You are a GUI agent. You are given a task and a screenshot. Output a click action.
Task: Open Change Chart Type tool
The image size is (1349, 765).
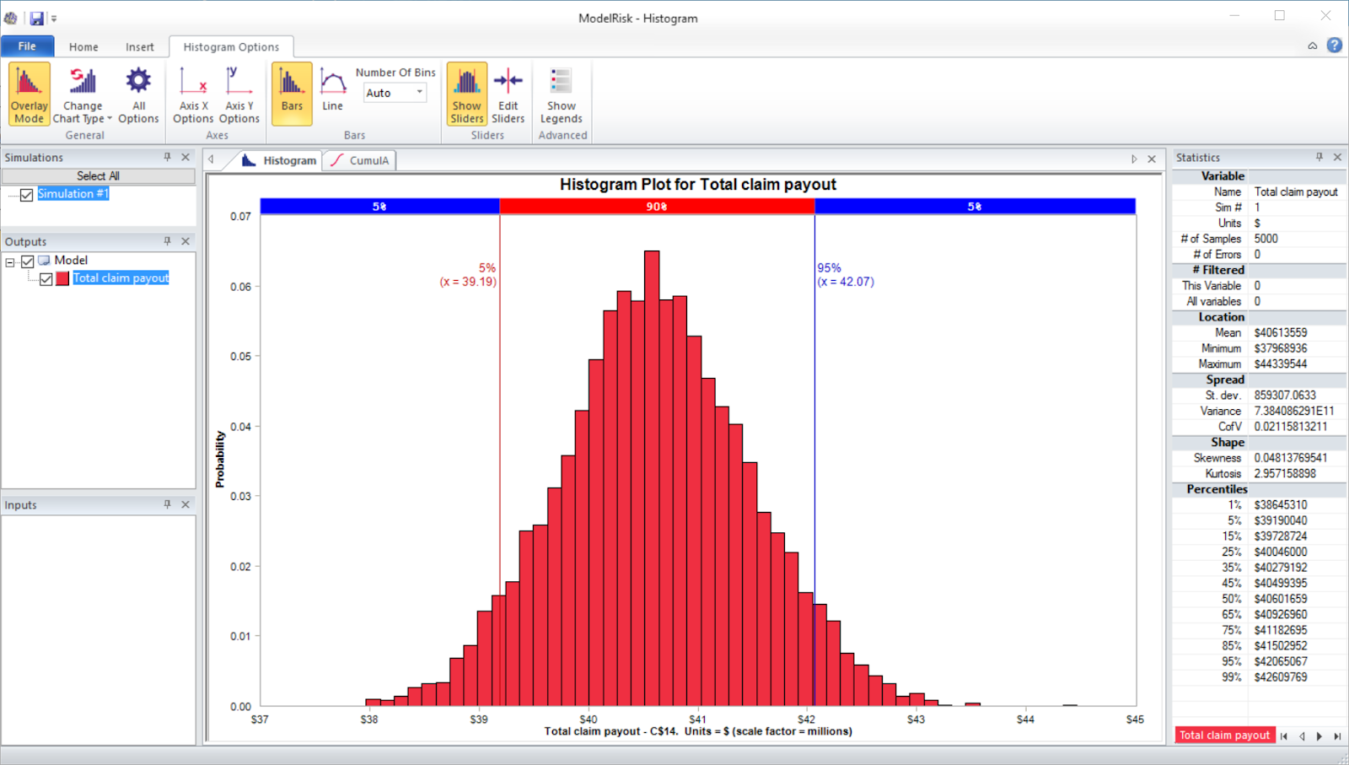tap(82, 93)
